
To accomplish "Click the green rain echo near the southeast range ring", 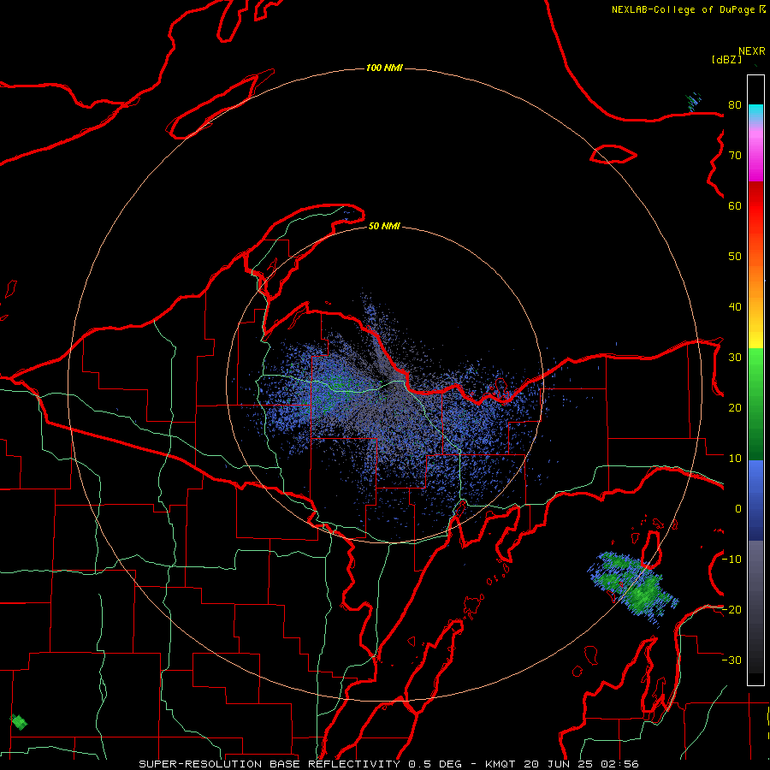I will (635, 587).
